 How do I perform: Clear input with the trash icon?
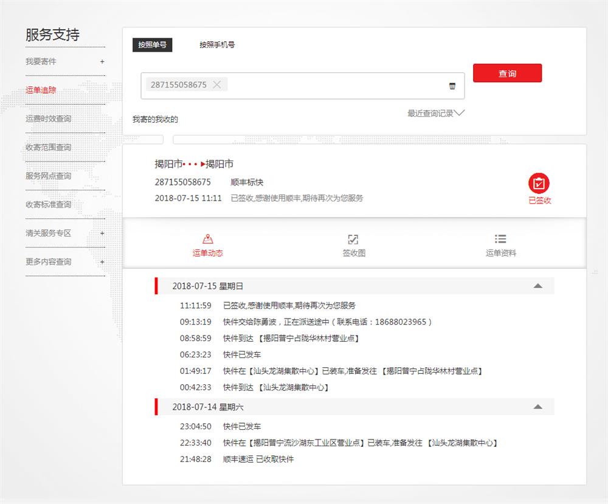[x=452, y=86]
